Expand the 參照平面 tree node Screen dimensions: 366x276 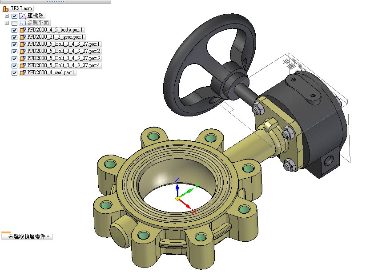tap(7, 23)
